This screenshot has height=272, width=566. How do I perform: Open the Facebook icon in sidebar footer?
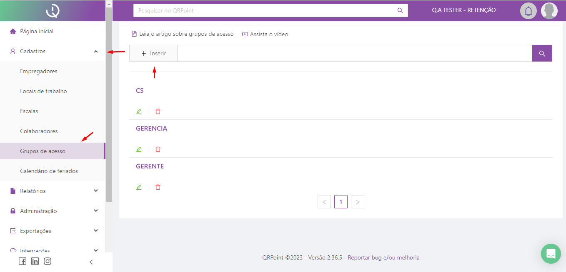pos(23,262)
